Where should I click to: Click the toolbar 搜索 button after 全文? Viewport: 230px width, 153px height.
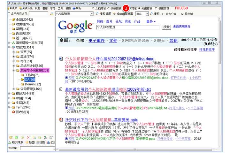[x=155, y=14]
